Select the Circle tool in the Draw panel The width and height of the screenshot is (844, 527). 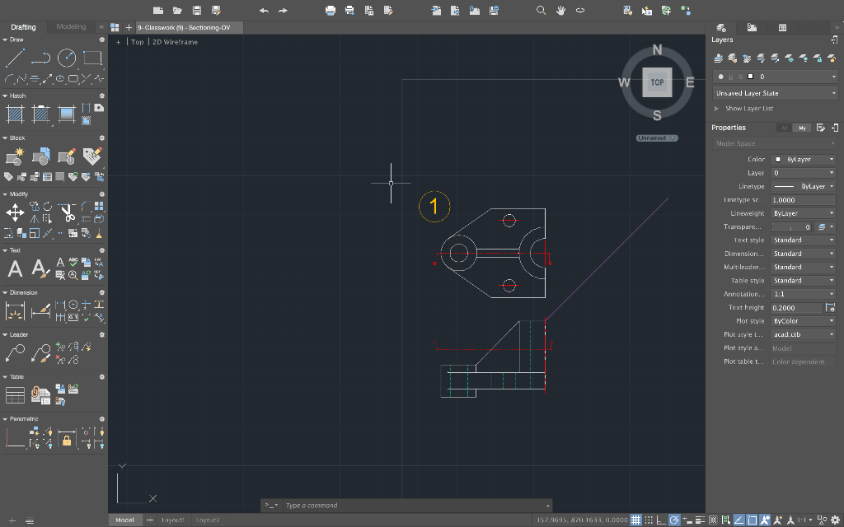(66, 58)
